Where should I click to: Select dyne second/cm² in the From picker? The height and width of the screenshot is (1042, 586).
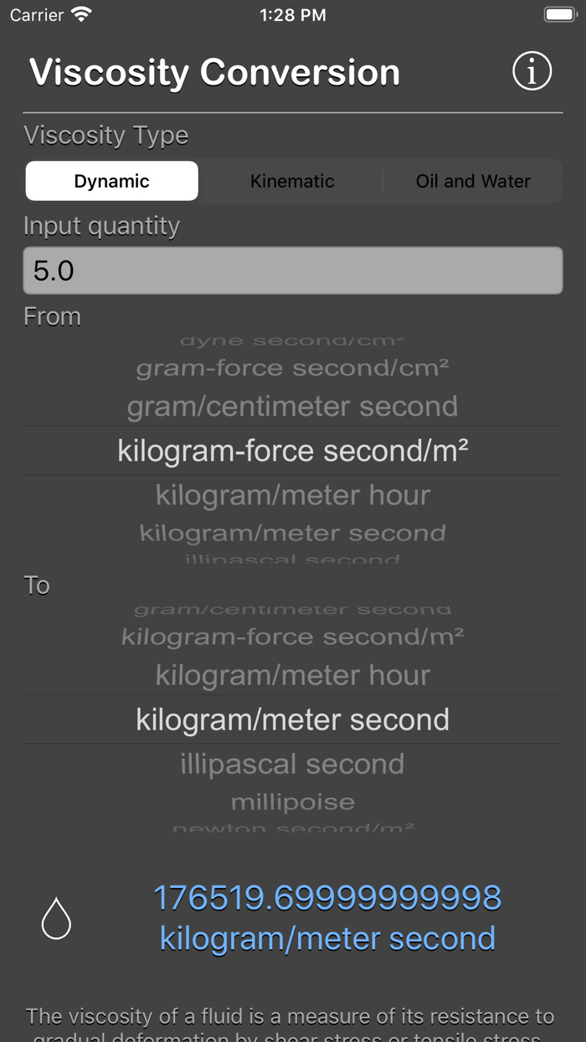coord(293,338)
